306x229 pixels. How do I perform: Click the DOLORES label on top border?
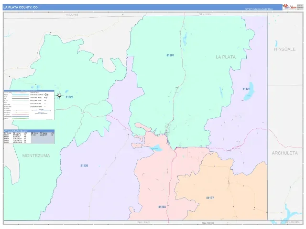click(72, 15)
